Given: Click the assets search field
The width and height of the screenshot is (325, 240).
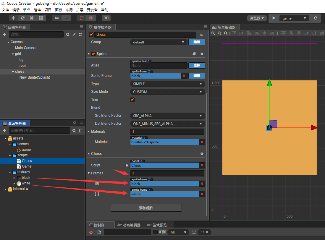Looking at the screenshot, I should [39, 130].
